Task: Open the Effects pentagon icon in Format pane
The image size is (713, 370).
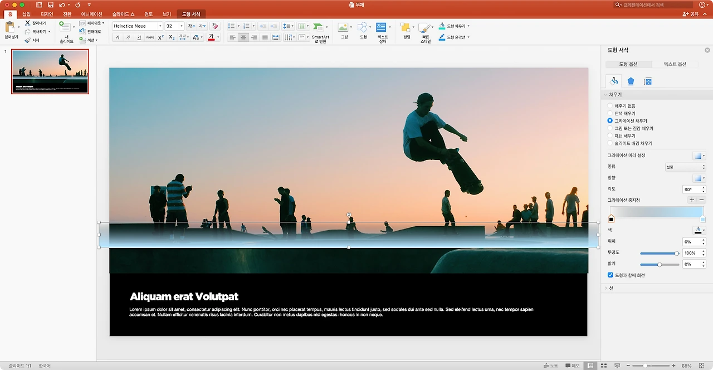Action: click(631, 81)
